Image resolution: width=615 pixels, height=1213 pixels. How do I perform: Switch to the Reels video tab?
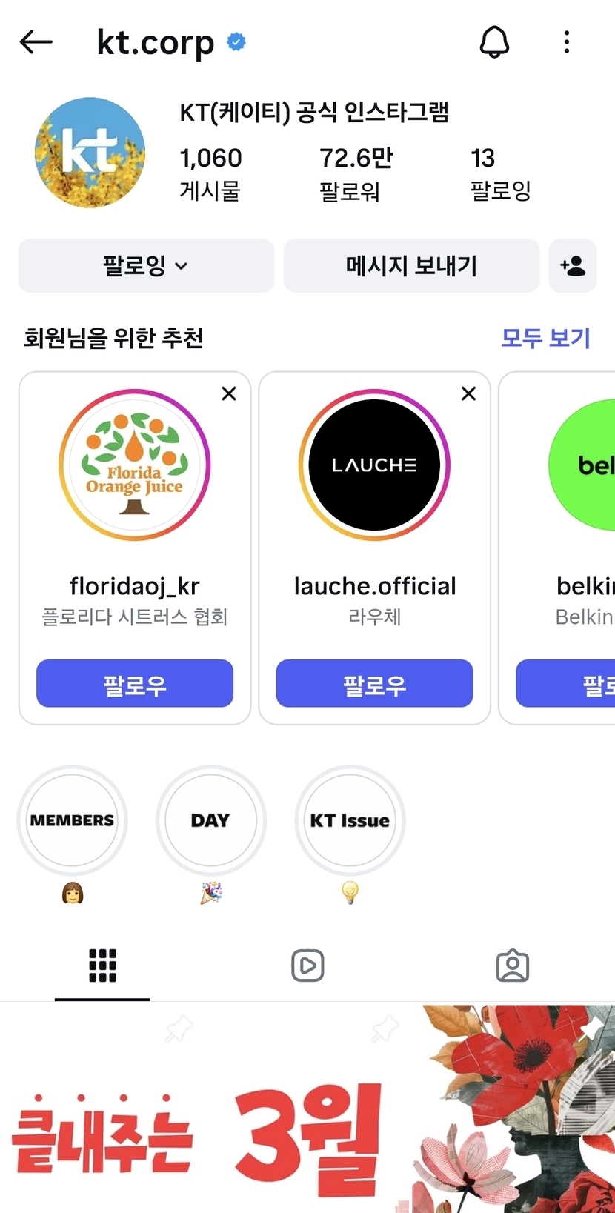coord(307,966)
